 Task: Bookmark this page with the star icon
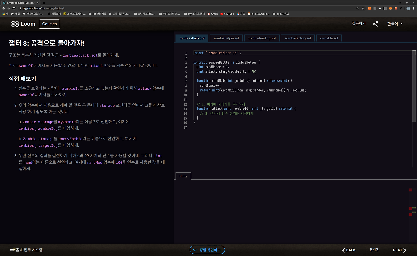363,8
